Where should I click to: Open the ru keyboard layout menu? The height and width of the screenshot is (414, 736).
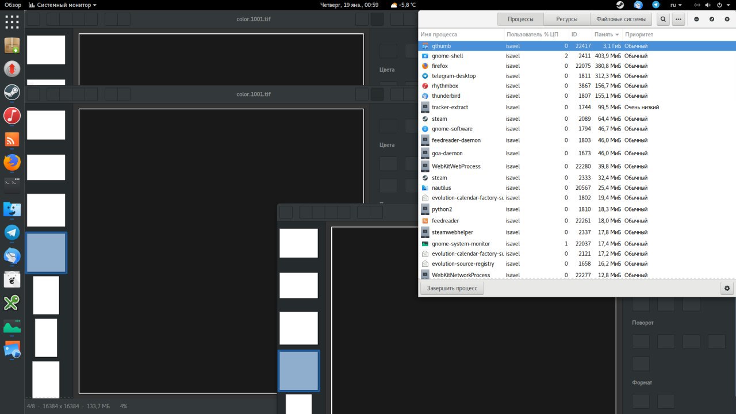[x=676, y=5]
